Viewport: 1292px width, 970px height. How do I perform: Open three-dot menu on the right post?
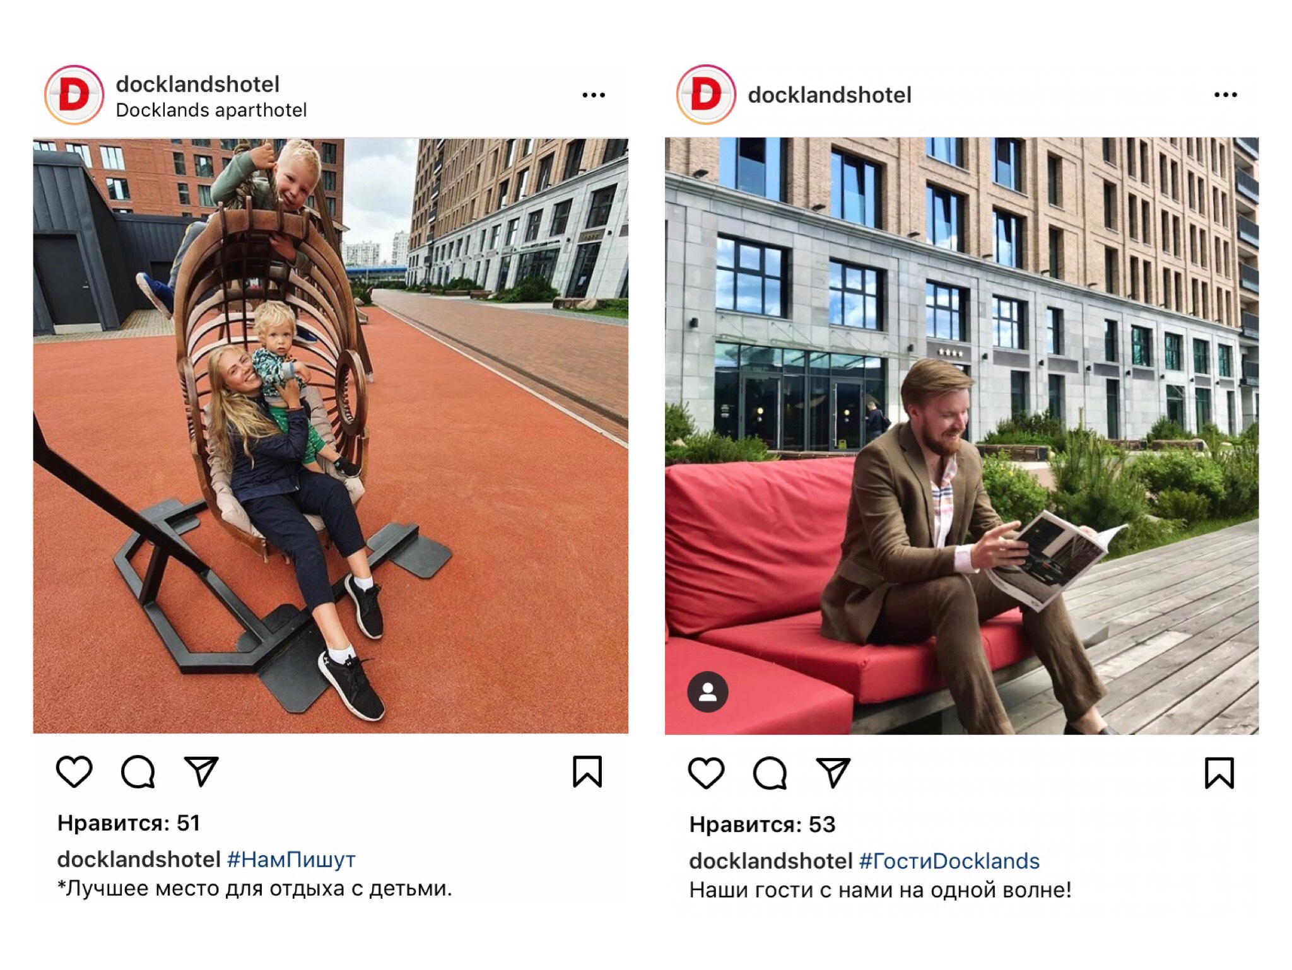coord(1226,95)
